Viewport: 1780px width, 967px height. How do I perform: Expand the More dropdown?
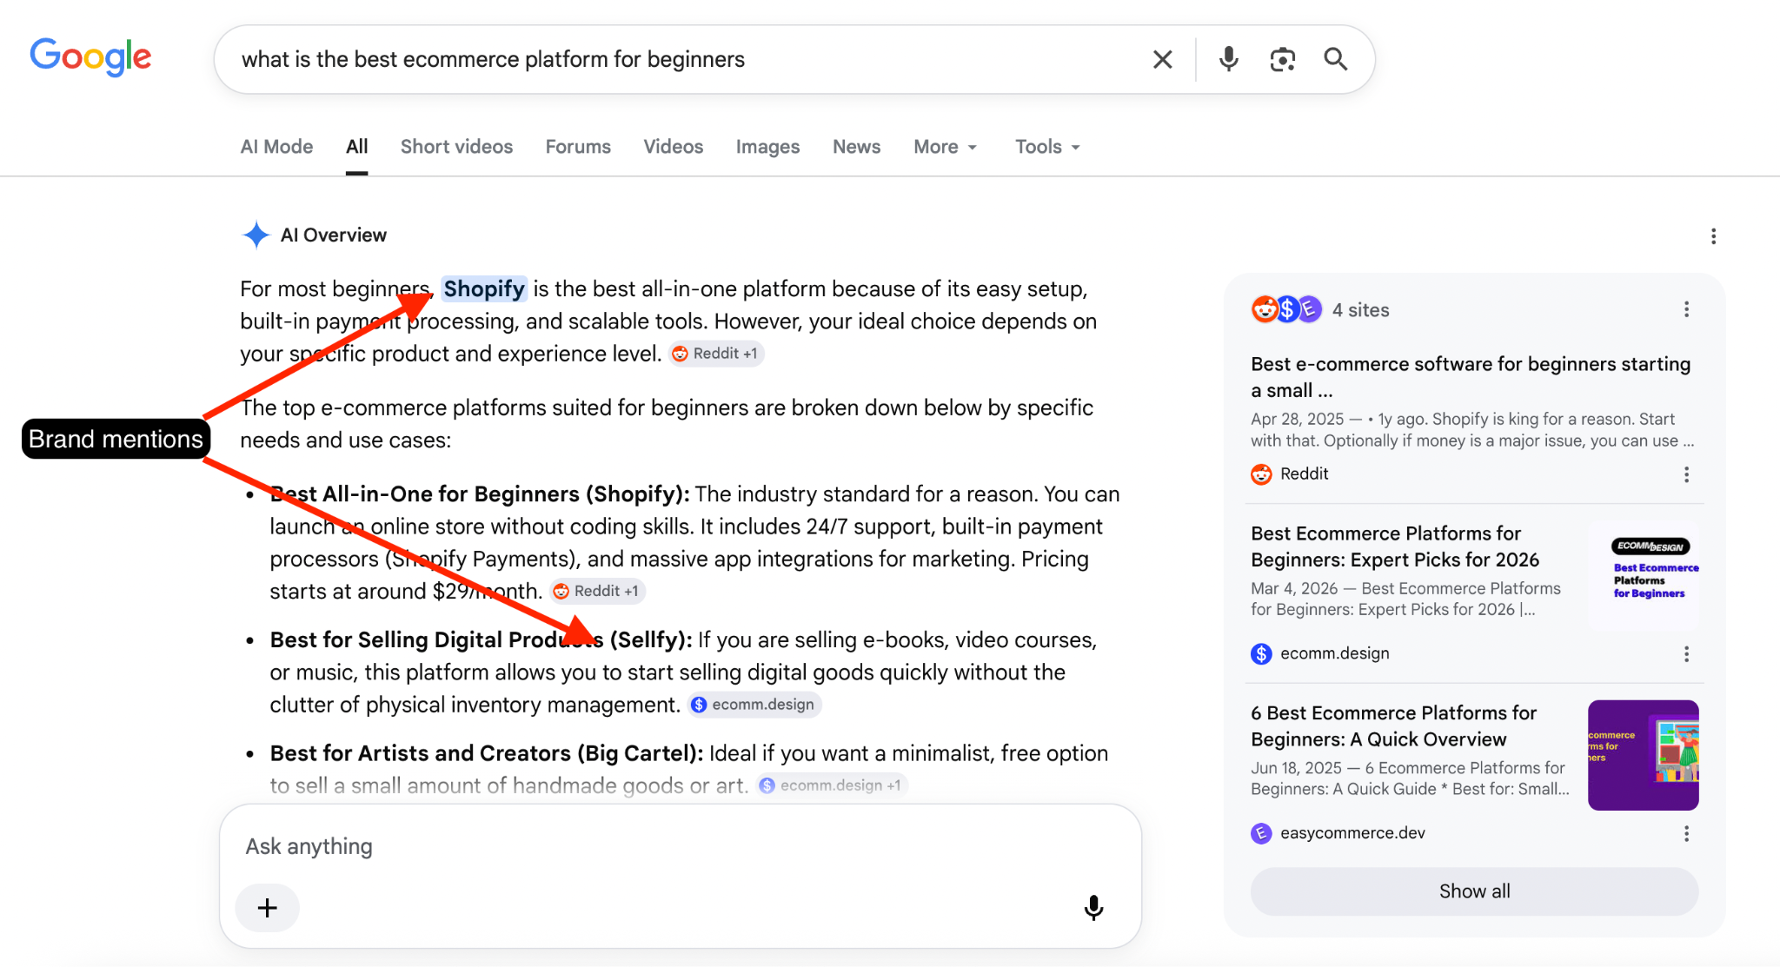click(946, 147)
